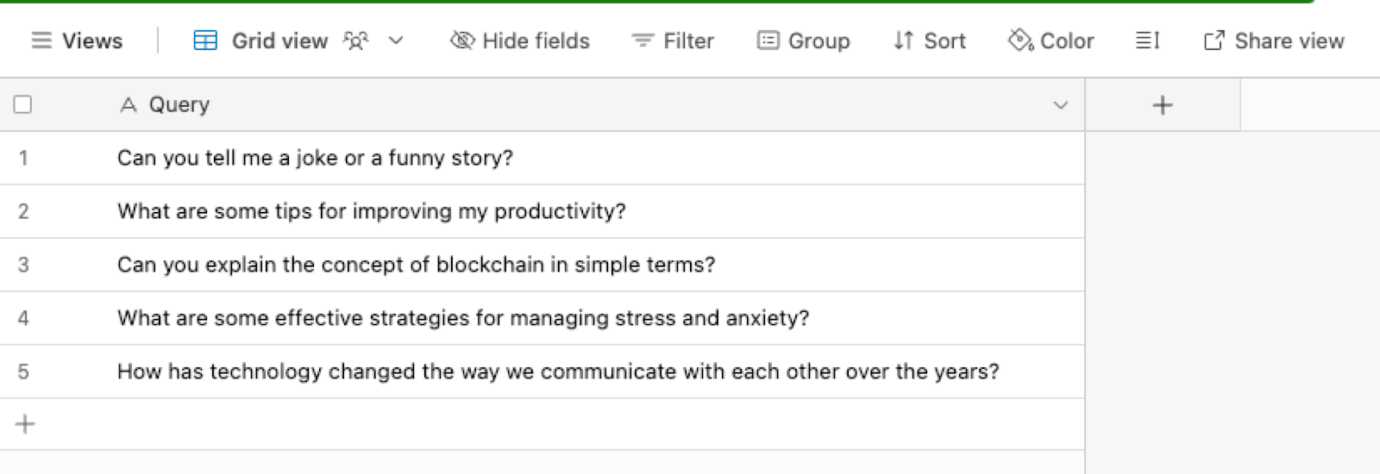Add a new row at the bottom

pyautogui.click(x=25, y=424)
